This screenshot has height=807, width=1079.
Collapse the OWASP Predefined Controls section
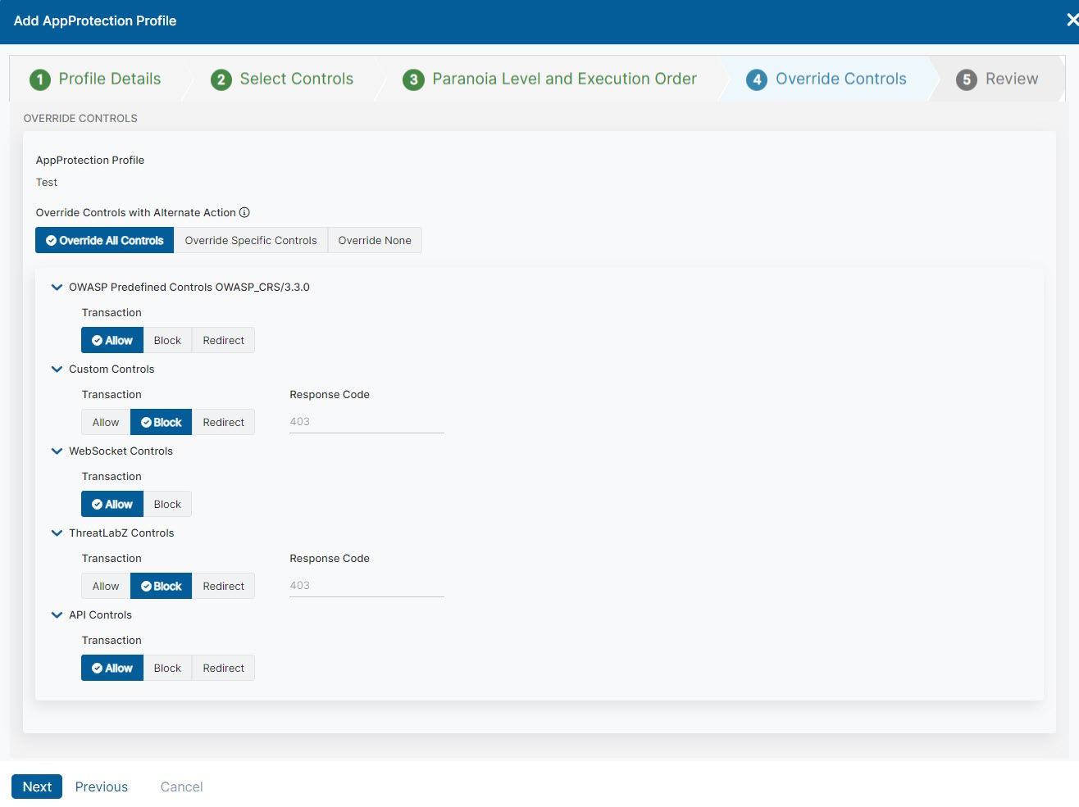click(57, 288)
